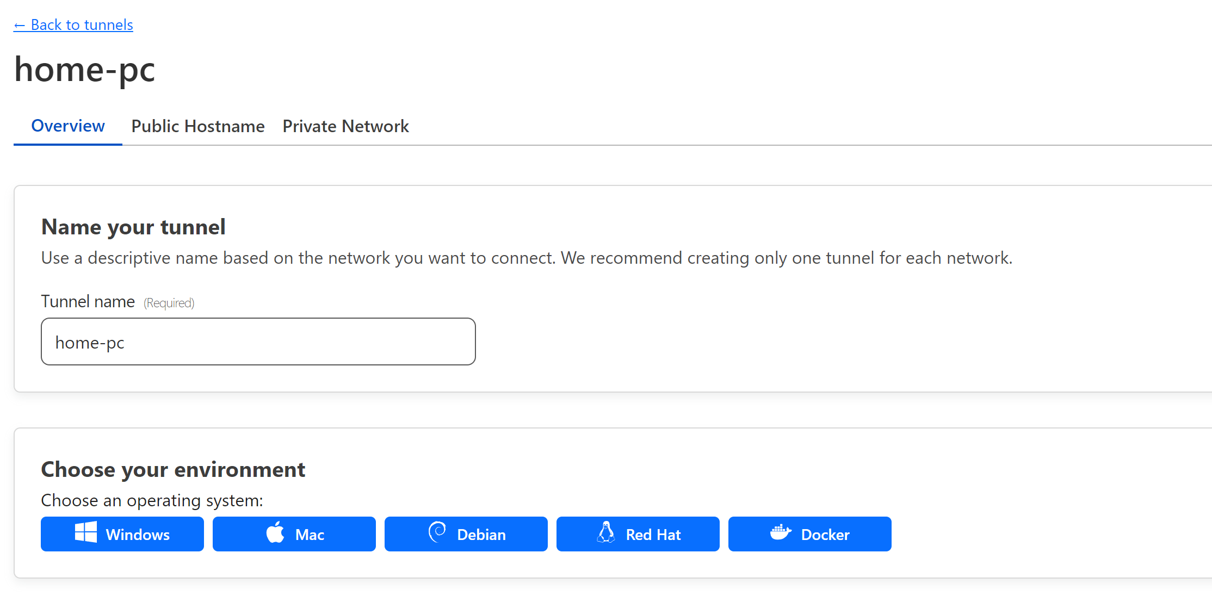Click the 'Choose an operating system:' text
The height and width of the screenshot is (596, 1212).
152,500
